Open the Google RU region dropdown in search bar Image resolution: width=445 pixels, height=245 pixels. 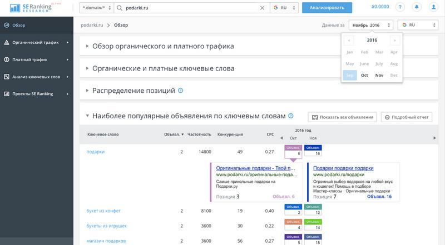pos(284,8)
